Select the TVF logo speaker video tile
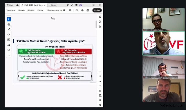The height and width of the screenshot is (110, 186). 163,43
